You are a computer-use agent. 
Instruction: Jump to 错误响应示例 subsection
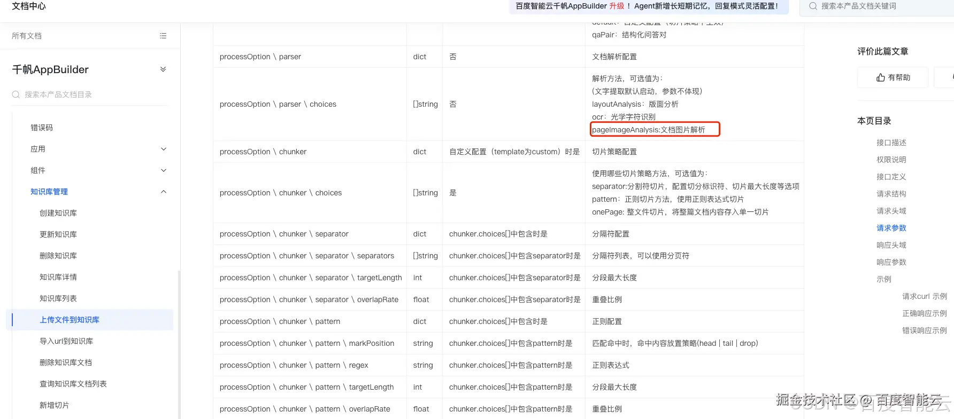pyautogui.click(x=925, y=330)
